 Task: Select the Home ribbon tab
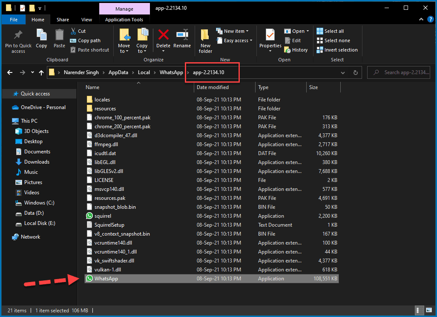pos(38,20)
